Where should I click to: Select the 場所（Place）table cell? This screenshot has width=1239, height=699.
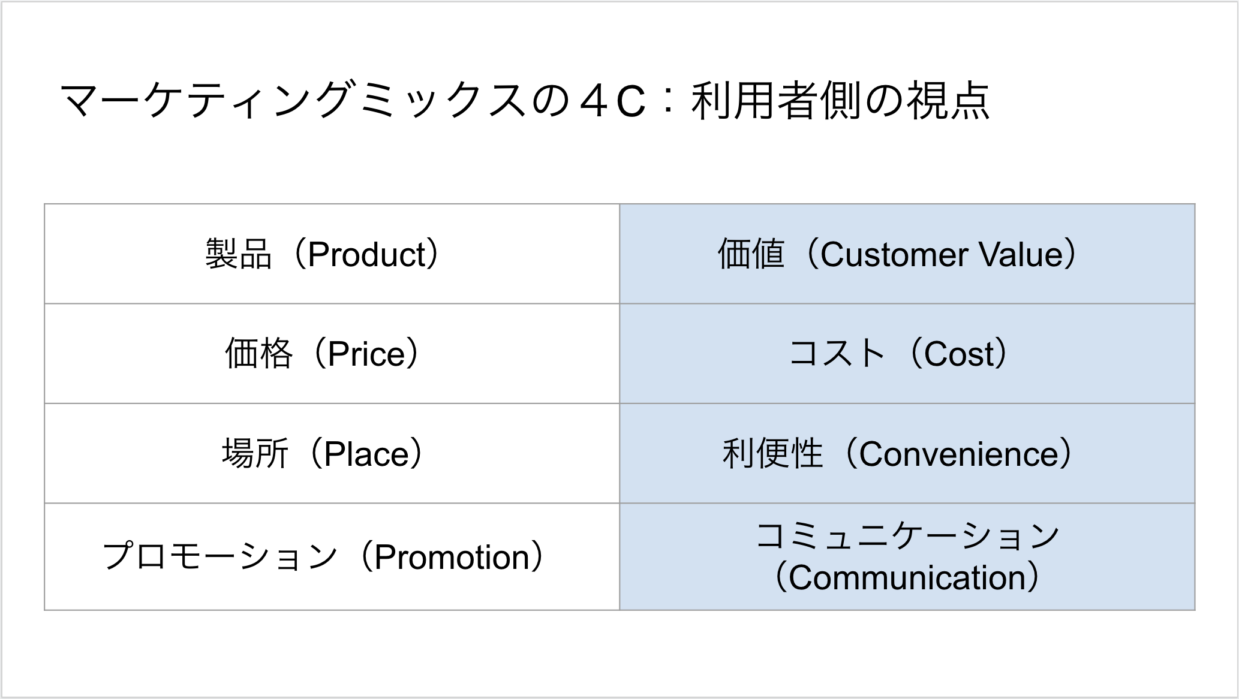pyautogui.click(x=332, y=453)
